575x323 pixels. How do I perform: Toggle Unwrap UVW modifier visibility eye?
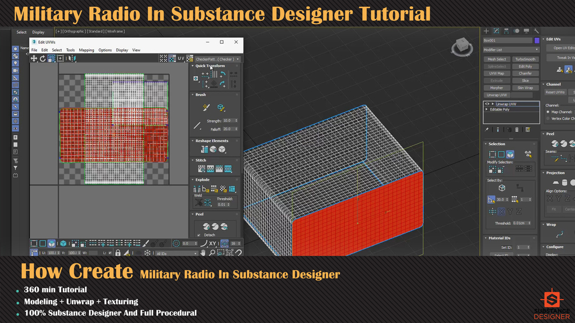(x=487, y=104)
